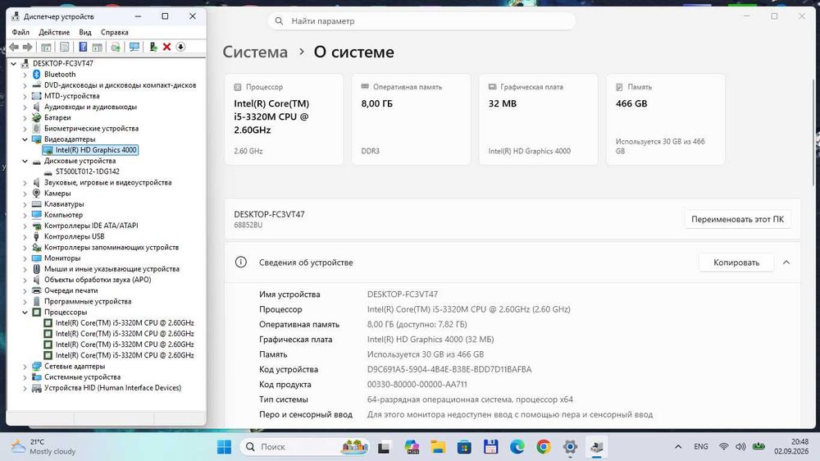Expand the Контроллеры USB category
Viewport: 820px width, 461px height.
coord(25,236)
